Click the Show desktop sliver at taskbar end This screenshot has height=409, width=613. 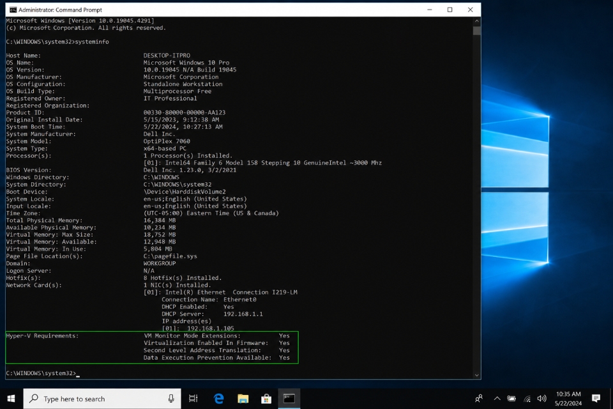pos(611,398)
